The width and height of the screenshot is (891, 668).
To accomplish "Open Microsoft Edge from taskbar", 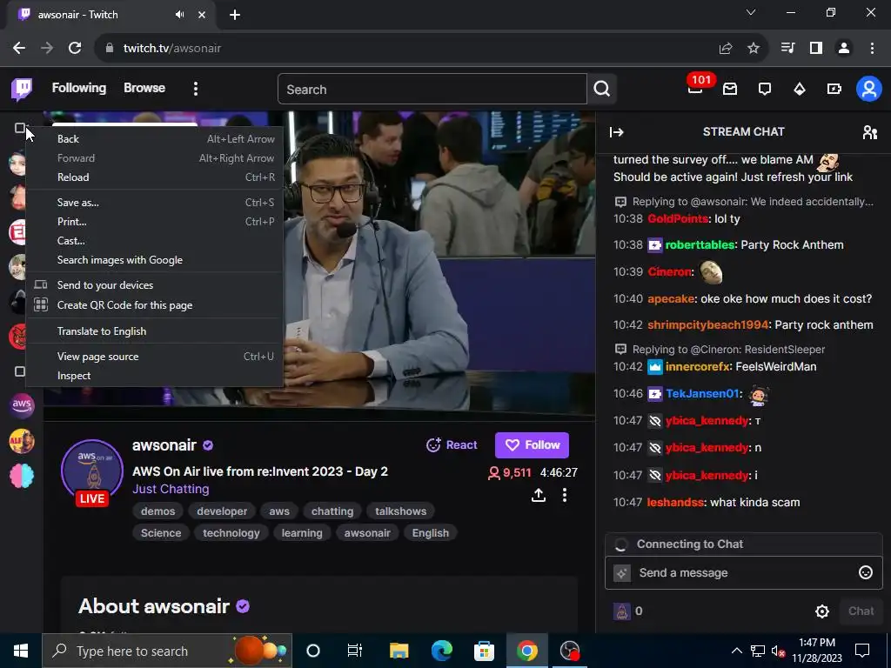I will [x=441, y=651].
